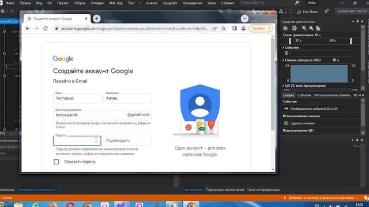Switch to the 'События' diagnostics tab
The width and height of the screenshot is (369, 207).
coord(304,95)
